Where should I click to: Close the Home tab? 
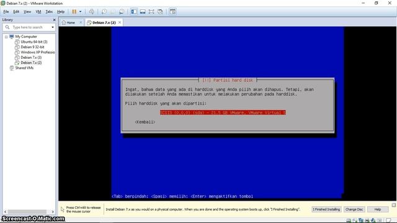click(x=81, y=22)
